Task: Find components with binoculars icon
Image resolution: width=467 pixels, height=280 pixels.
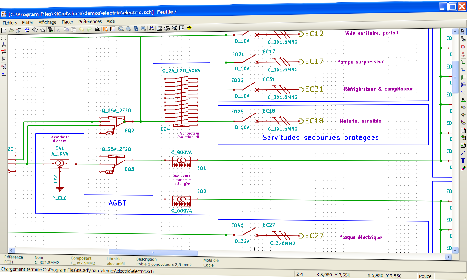Action: [151, 28]
